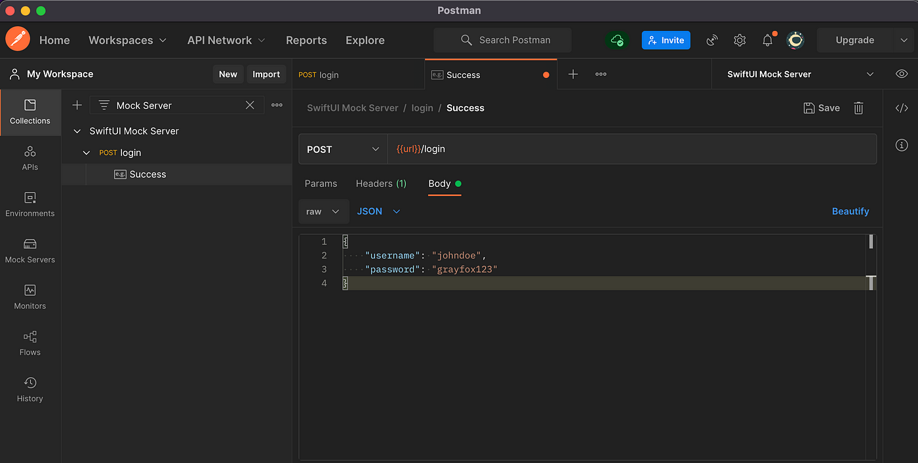
Task: Open the settings gear icon
Action: [740, 40]
